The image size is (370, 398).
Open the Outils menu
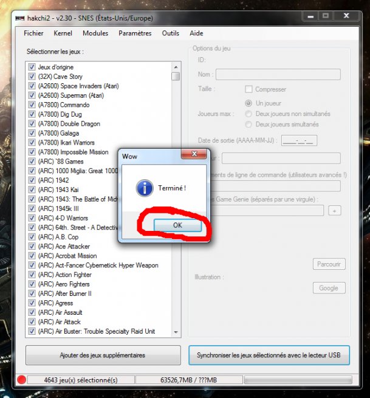[x=171, y=33]
